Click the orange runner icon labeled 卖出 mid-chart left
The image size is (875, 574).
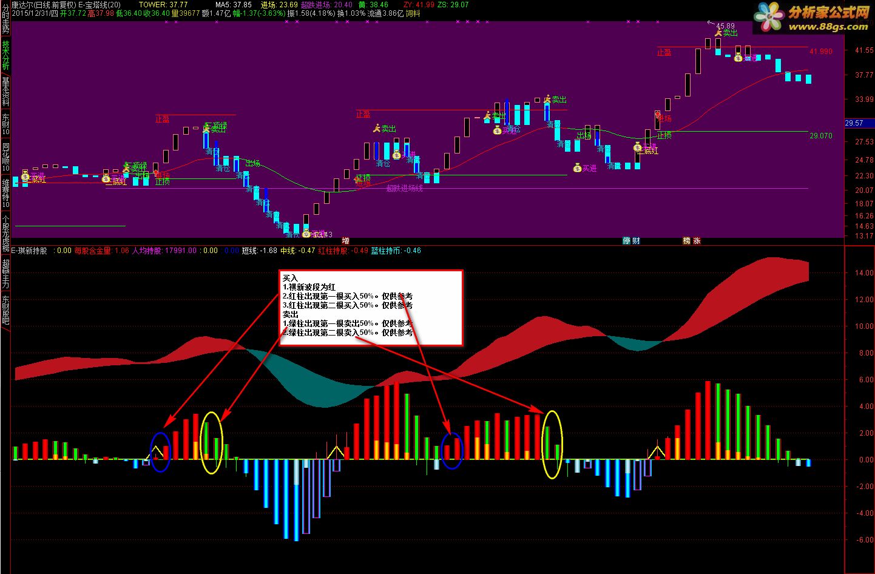tap(376, 128)
